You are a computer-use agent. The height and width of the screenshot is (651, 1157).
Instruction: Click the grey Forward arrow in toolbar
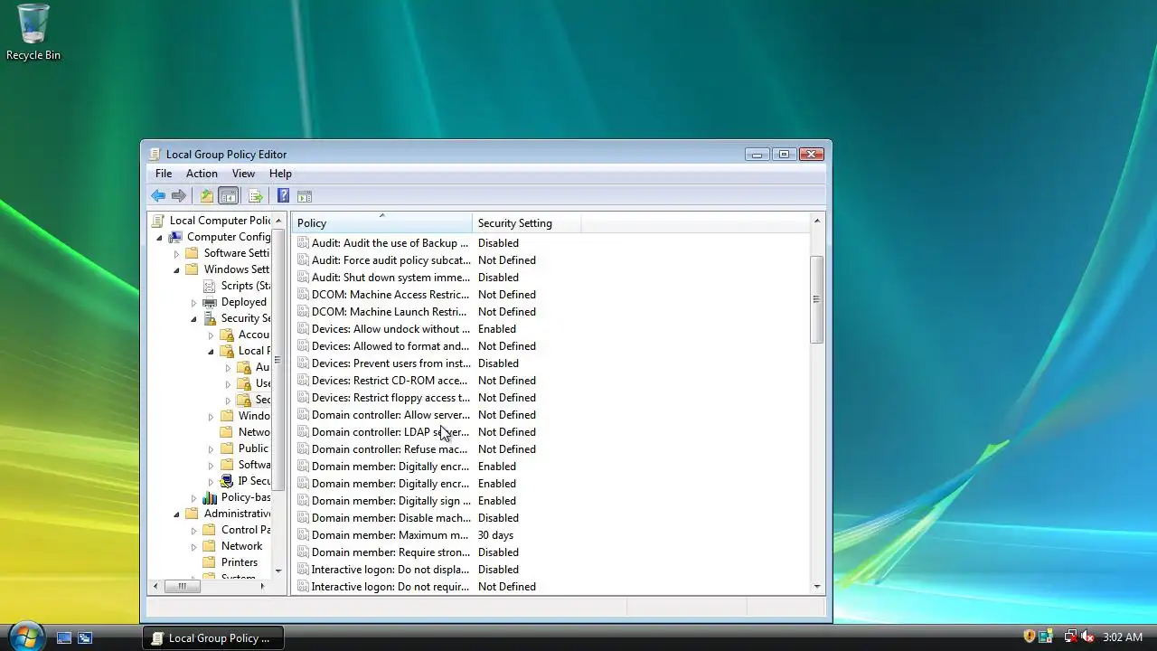(x=179, y=196)
